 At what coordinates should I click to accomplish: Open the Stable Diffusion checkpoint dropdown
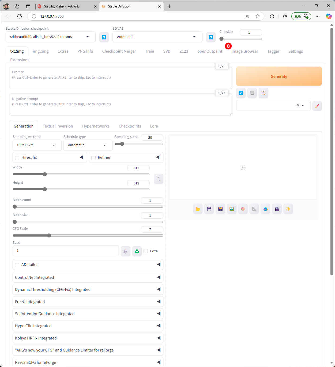pos(50,37)
